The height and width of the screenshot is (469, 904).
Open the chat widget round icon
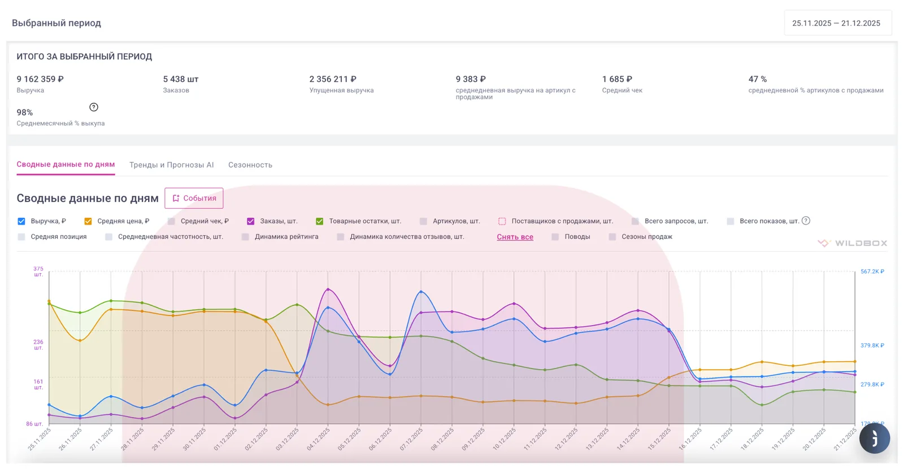click(x=874, y=439)
